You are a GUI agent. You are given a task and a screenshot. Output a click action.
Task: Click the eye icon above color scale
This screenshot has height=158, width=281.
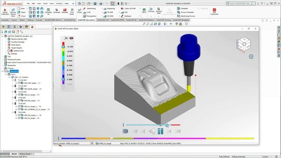pyautogui.click(x=71, y=38)
